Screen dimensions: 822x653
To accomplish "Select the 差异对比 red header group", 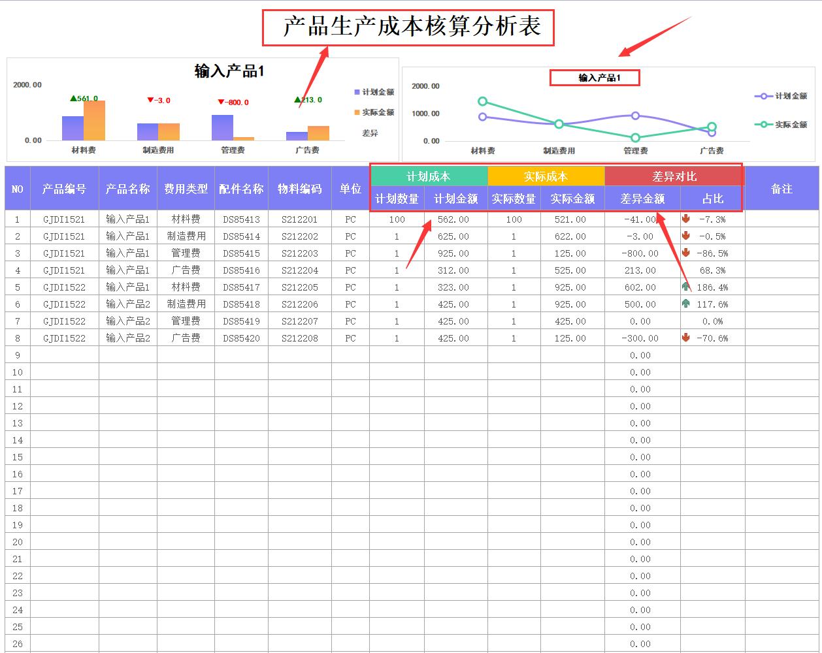I will pyautogui.click(x=674, y=176).
